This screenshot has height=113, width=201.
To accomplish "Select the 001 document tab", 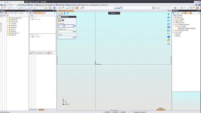I will [x=66, y=11].
